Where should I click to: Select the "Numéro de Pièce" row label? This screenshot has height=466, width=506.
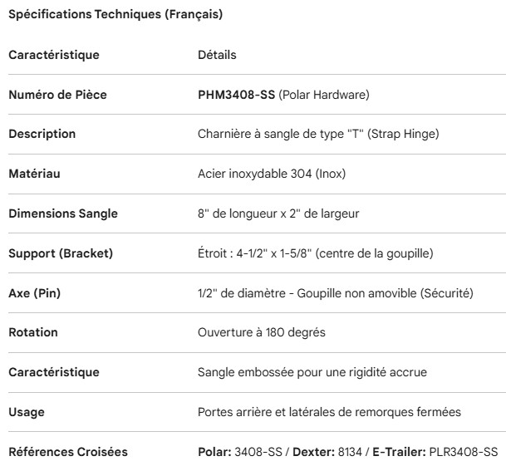pyautogui.click(x=57, y=95)
